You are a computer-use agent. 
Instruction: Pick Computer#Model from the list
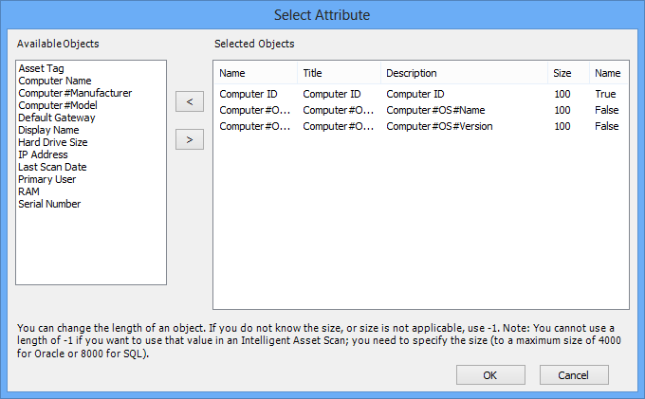click(58, 105)
